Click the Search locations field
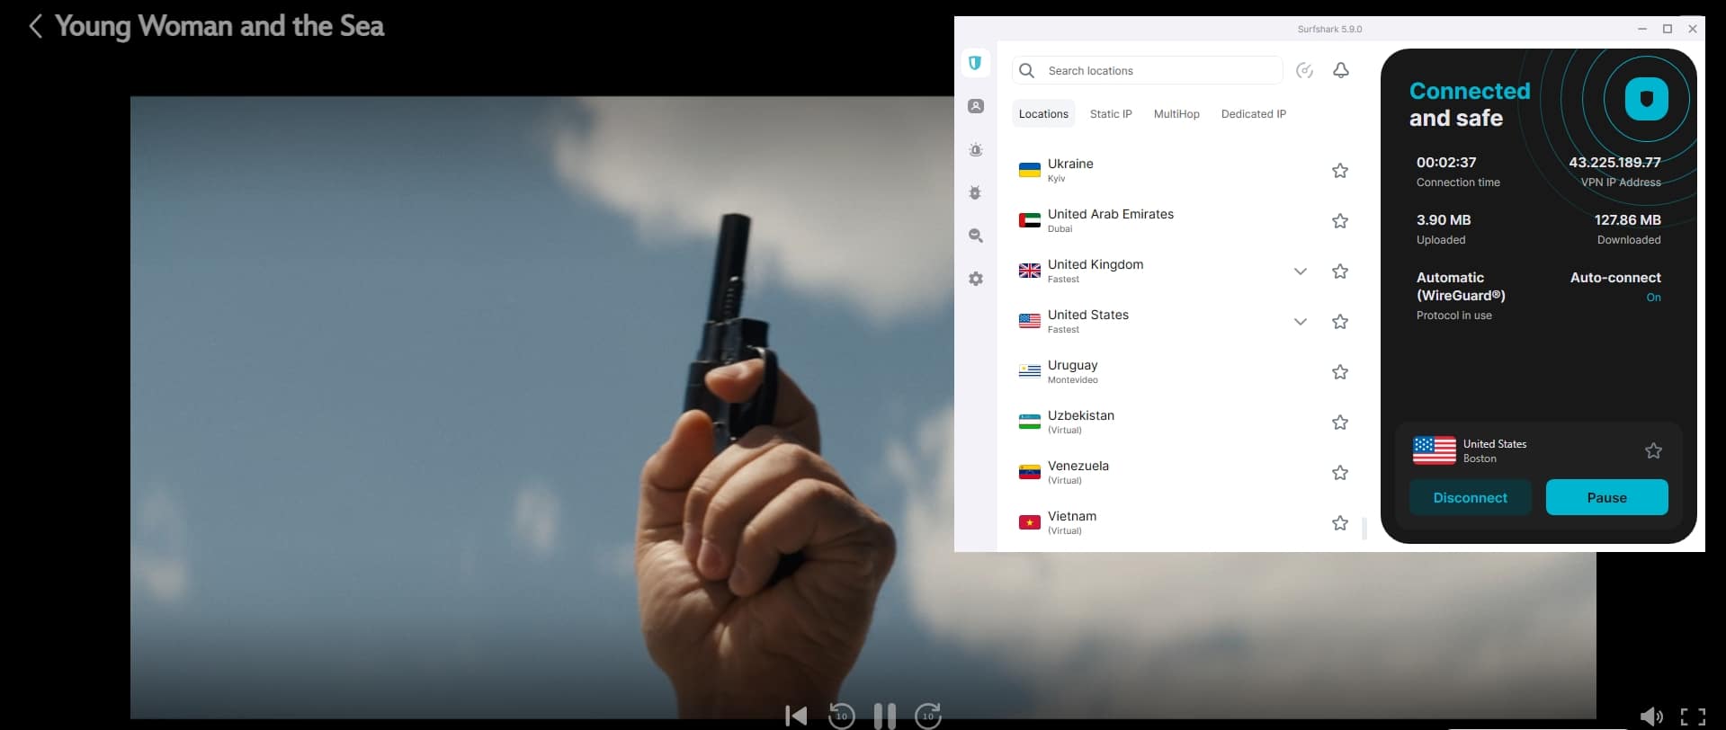The width and height of the screenshot is (1726, 730). pos(1147,70)
